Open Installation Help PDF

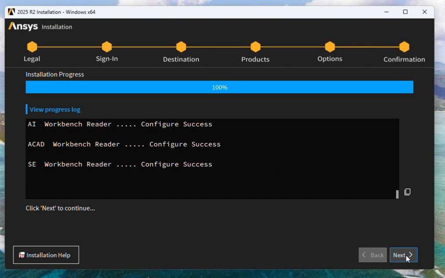pos(46,255)
